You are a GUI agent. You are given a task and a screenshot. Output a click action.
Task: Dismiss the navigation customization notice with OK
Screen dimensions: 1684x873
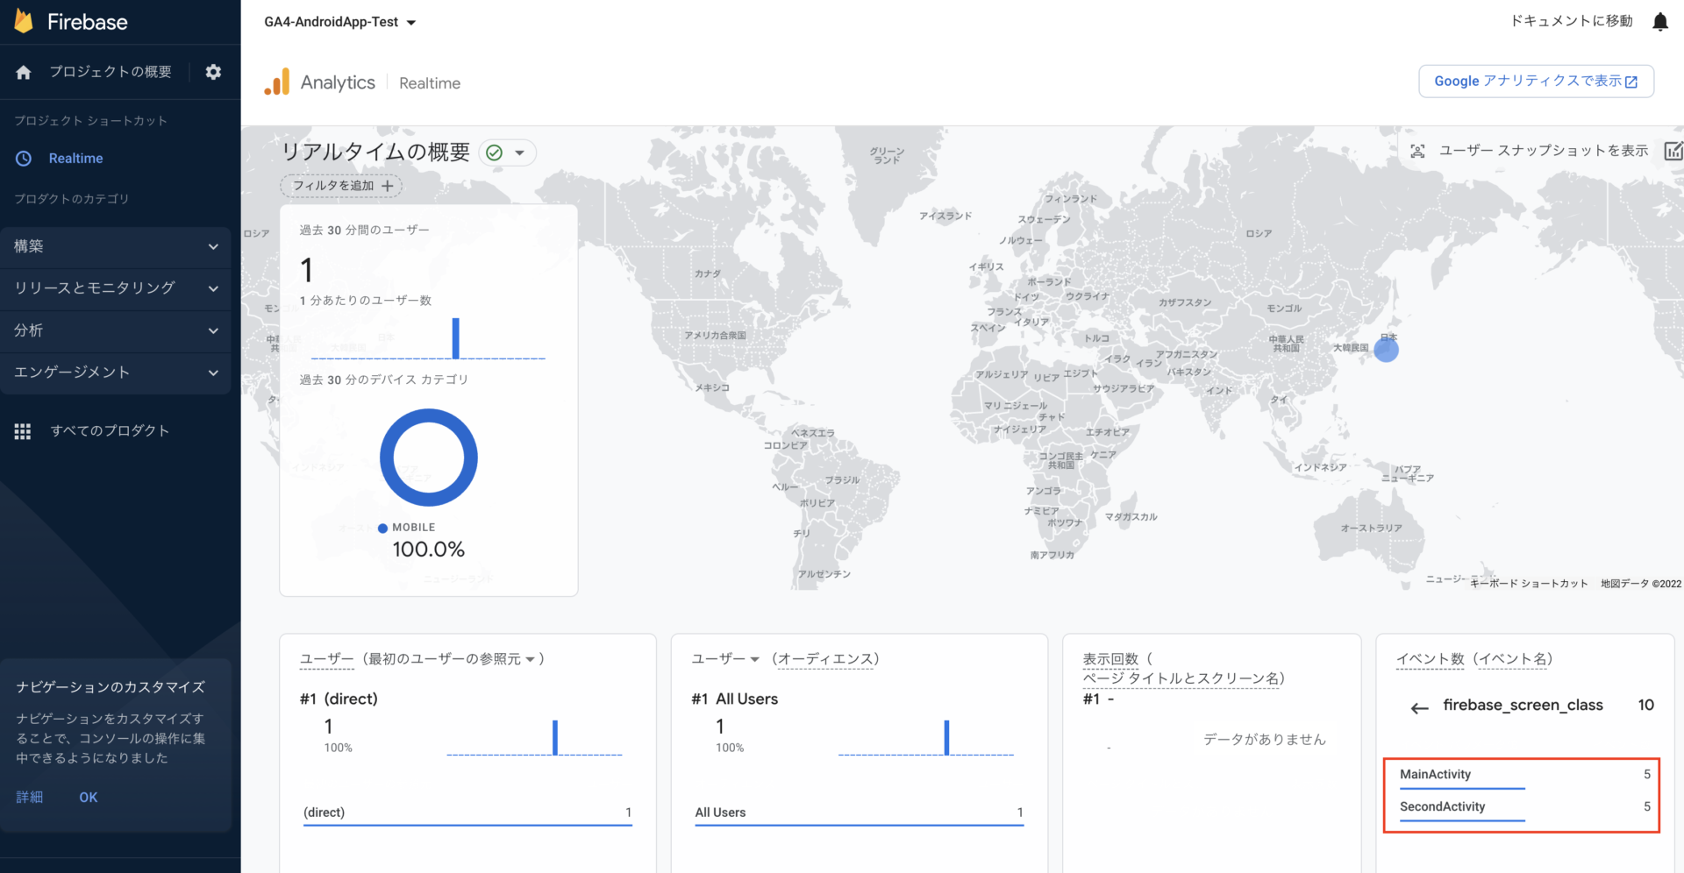88,797
